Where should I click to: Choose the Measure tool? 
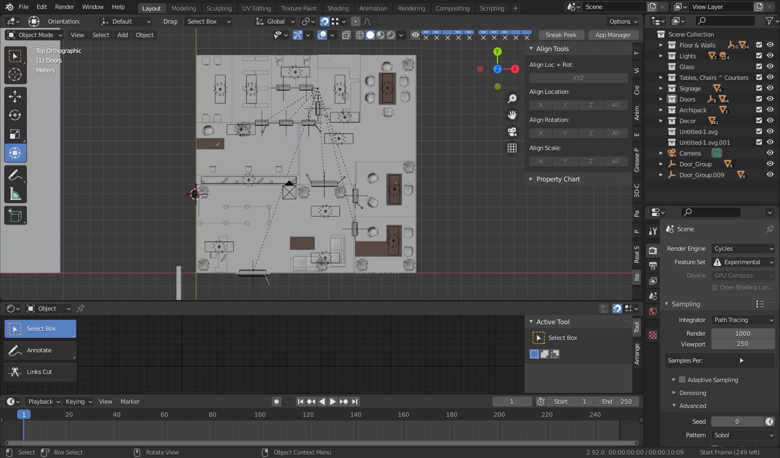[15, 194]
